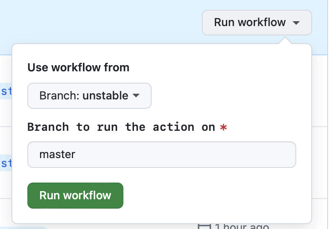Click the red required-field asterisk
The height and width of the screenshot is (229, 335).
pyautogui.click(x=223, y=128)
